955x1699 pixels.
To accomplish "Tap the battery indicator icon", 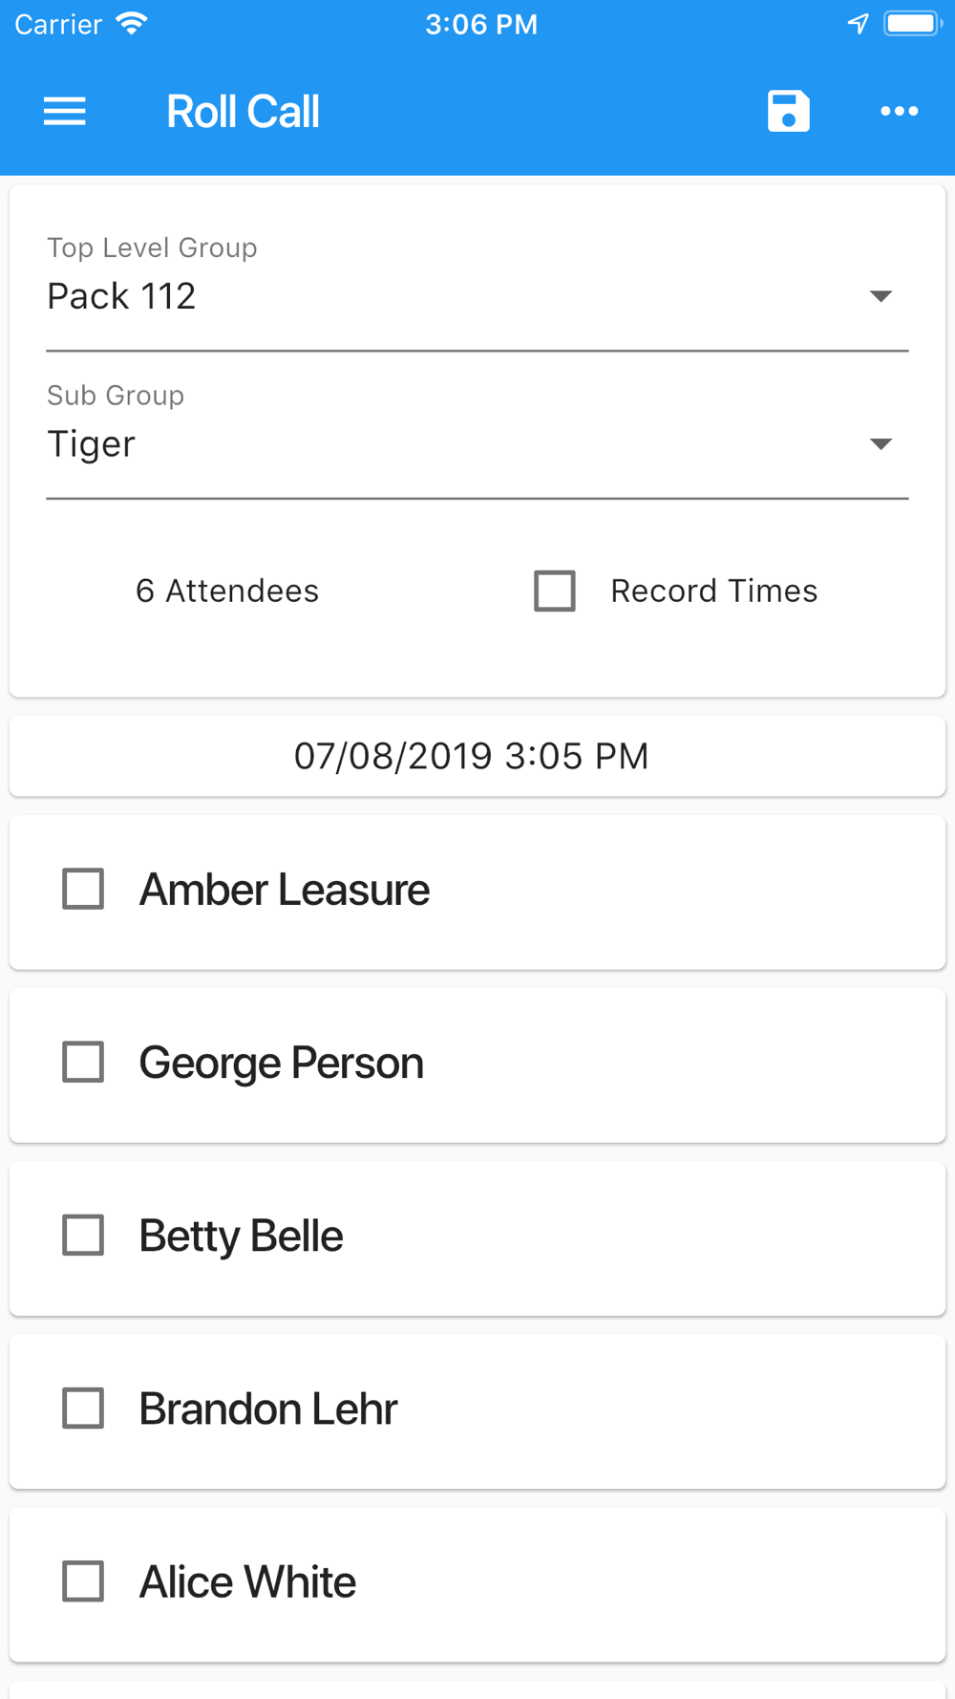I will click(912, 24).
